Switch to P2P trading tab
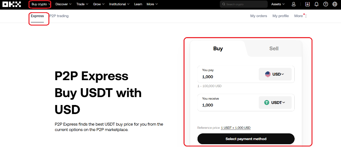341x147 pixels. coord(59,16)
